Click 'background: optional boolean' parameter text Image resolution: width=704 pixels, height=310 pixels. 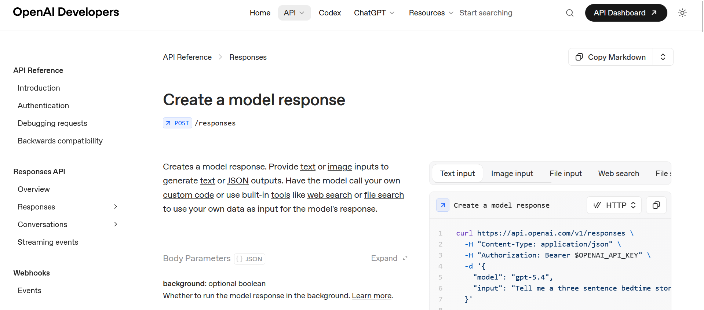tap(214, 284)
